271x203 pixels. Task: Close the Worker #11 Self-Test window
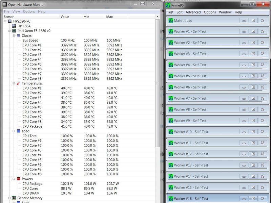coord(263,143)
